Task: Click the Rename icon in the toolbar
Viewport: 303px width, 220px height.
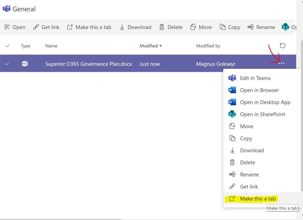Action: point(251,27)
